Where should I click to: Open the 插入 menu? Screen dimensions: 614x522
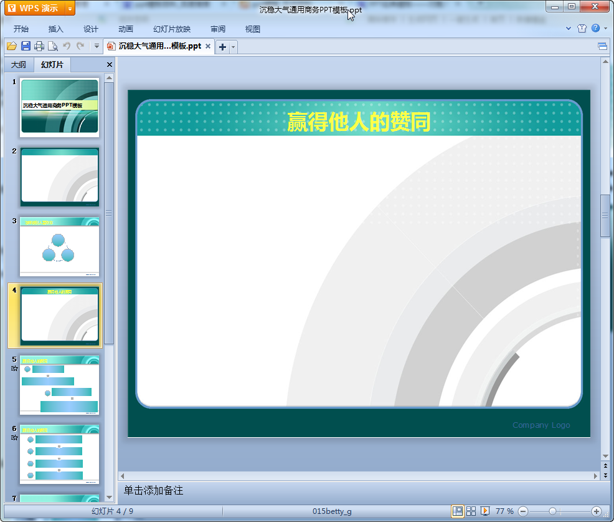56,29
